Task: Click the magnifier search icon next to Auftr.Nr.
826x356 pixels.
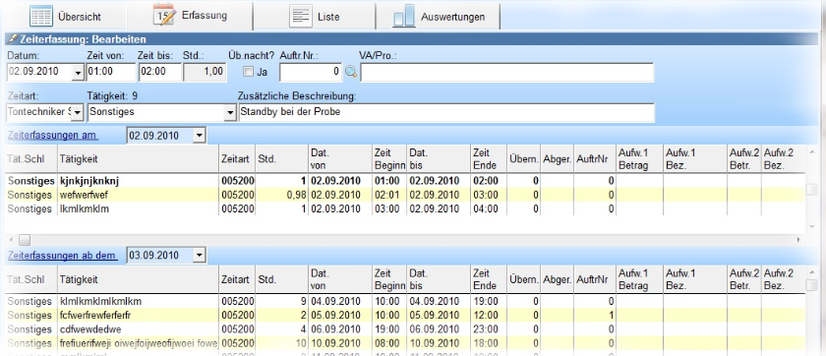Action: coord(351,72)
